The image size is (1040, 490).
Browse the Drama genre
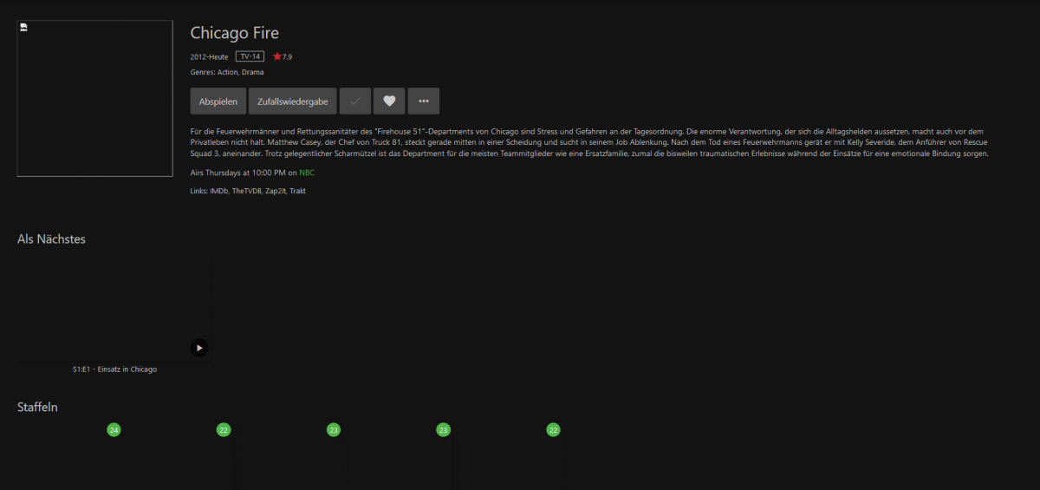[x=253, y=73]
